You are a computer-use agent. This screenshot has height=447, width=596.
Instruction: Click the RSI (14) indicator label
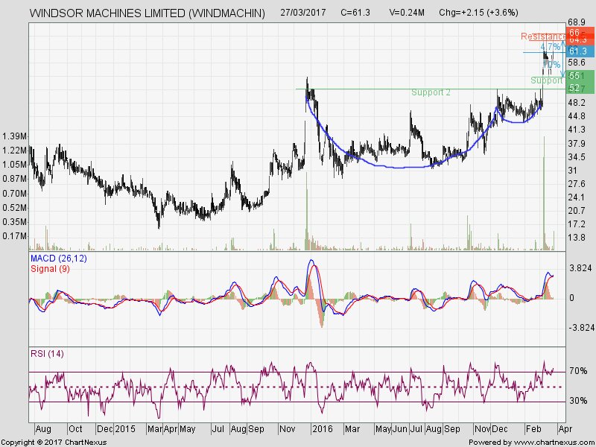(47, 354)
